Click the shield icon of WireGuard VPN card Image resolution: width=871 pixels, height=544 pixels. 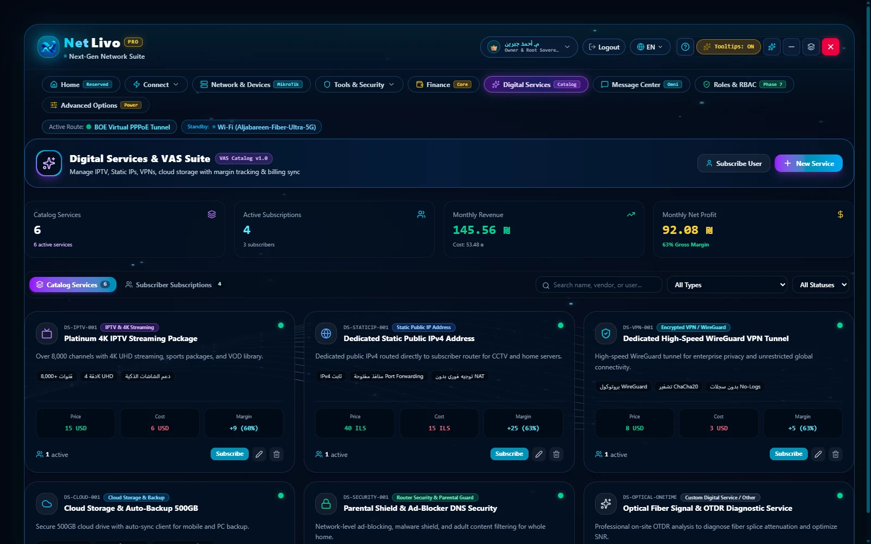(606, 333)
